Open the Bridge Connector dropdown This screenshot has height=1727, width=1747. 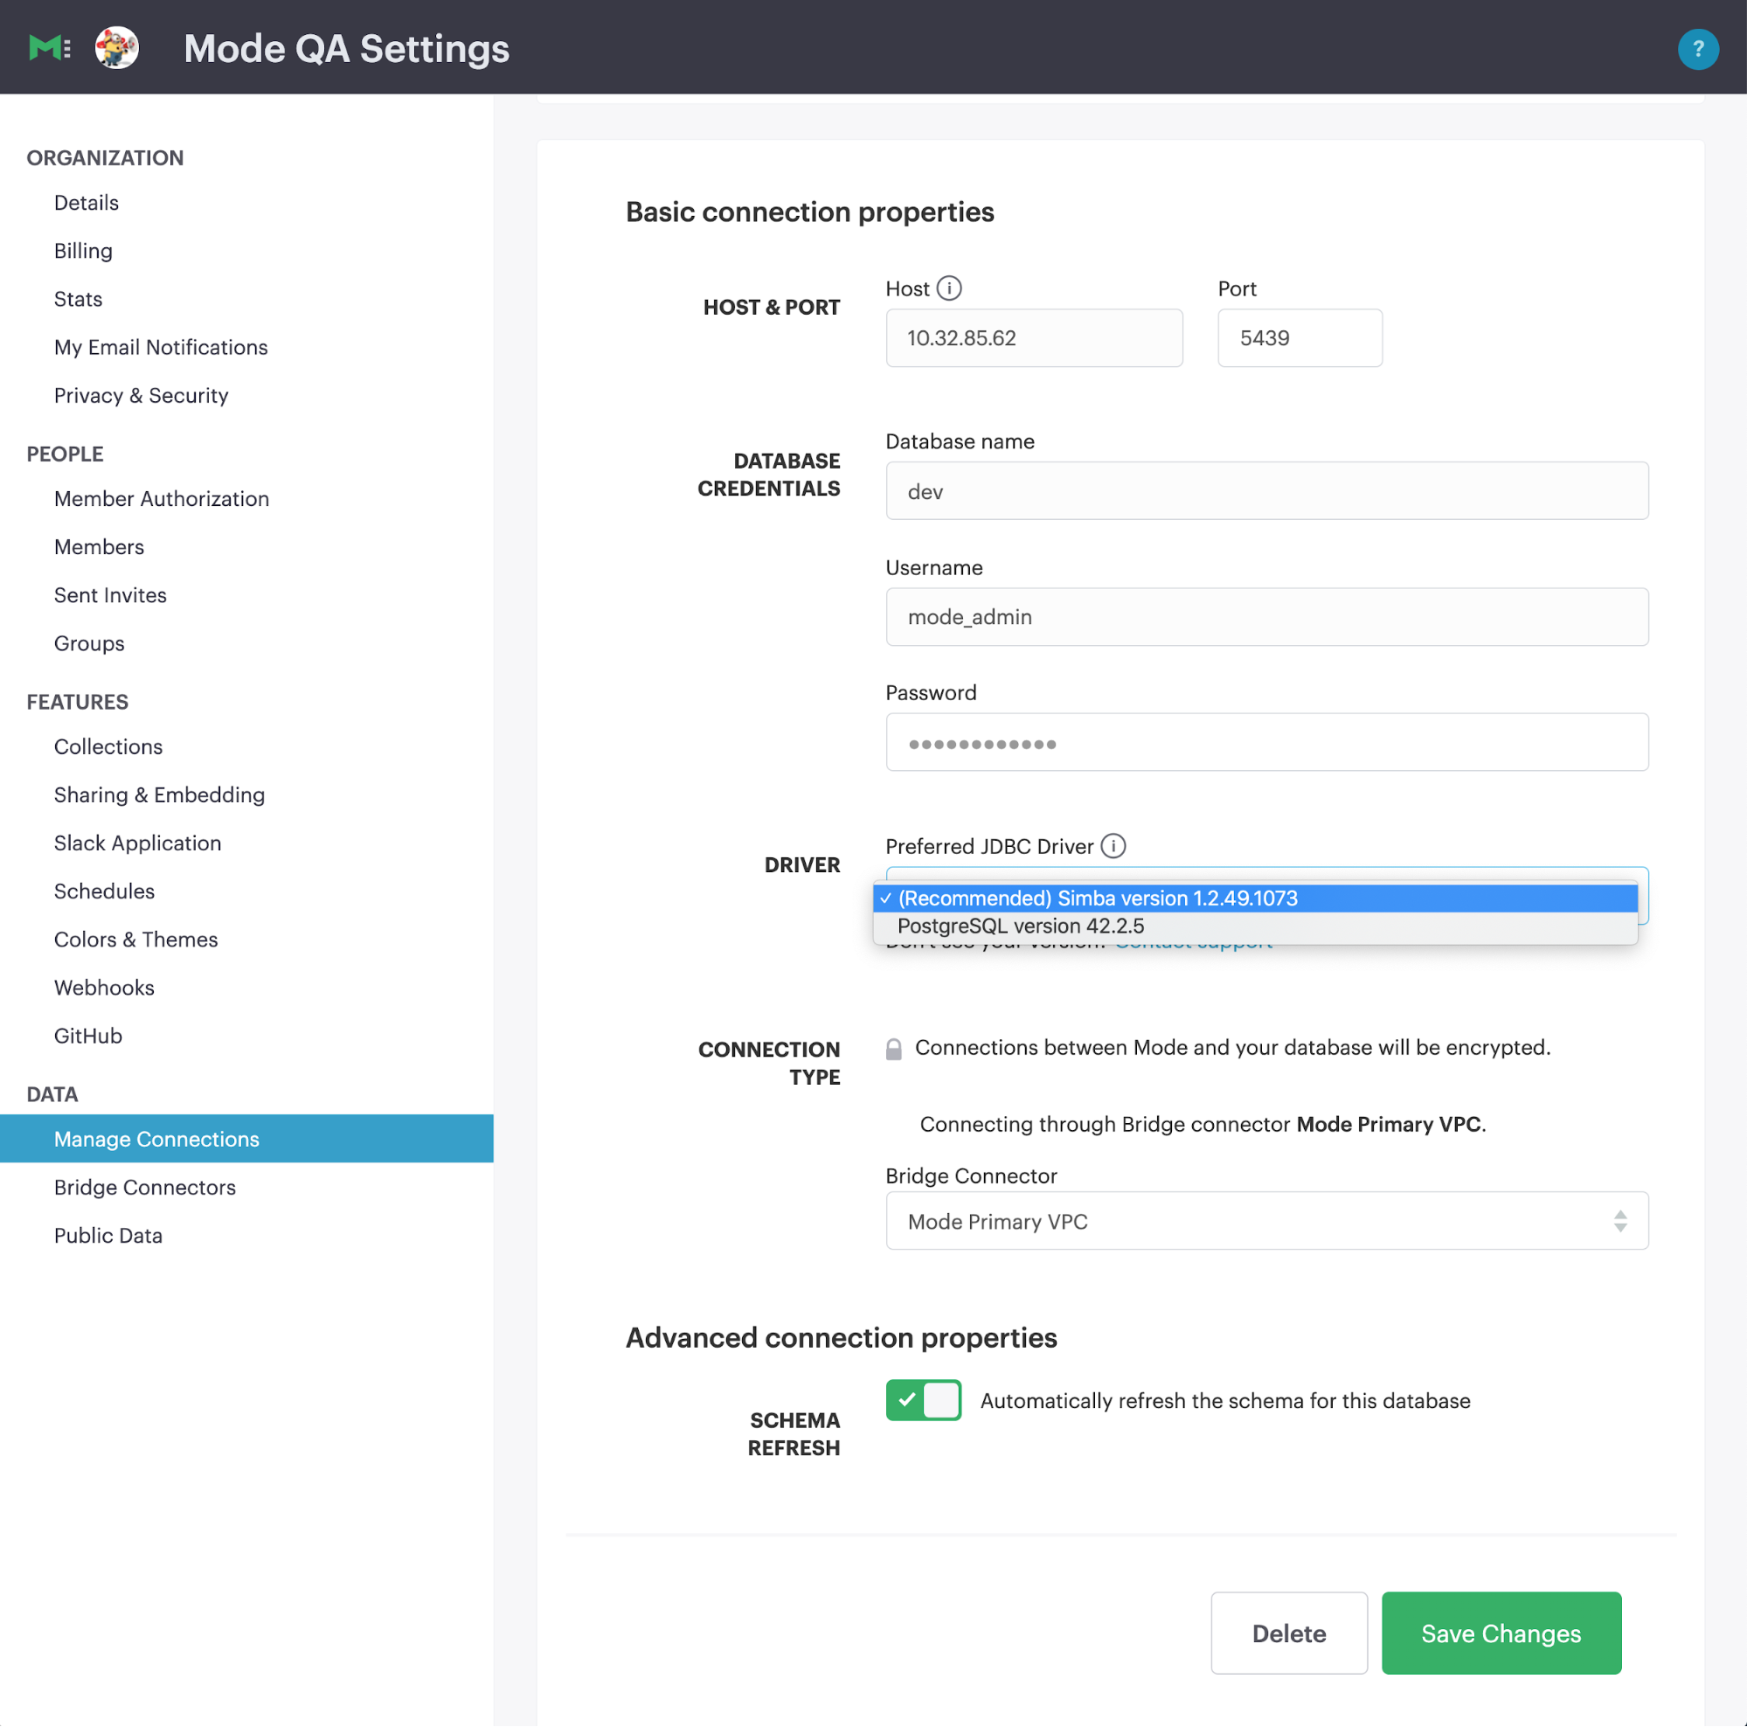[x=1266, y=1222]
